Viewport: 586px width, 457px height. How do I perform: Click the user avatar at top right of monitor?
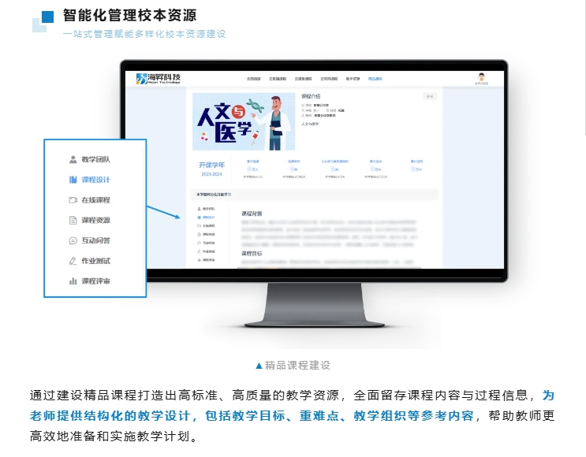[480, 77]
